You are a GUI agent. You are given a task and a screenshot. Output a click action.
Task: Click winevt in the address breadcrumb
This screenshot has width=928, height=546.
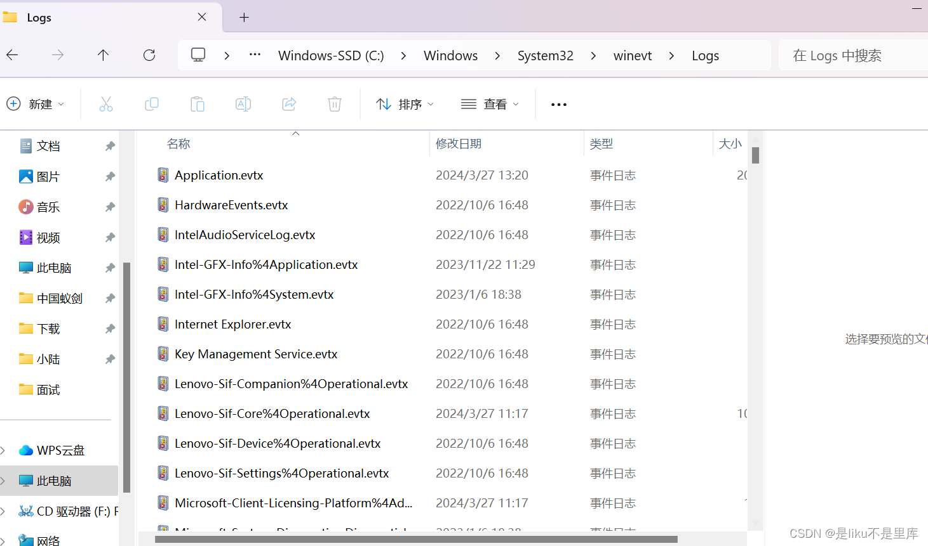point(633,56)
